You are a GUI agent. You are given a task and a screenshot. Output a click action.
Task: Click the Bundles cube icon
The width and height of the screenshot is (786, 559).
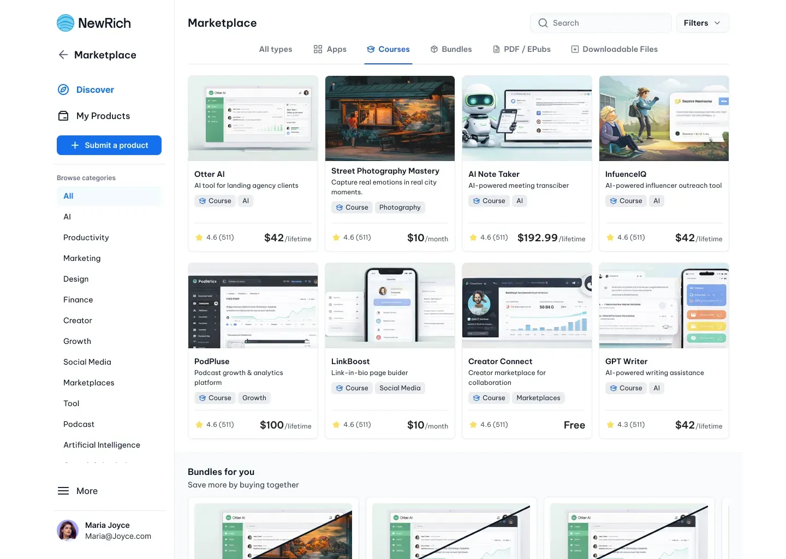click(x=434, y=49)
